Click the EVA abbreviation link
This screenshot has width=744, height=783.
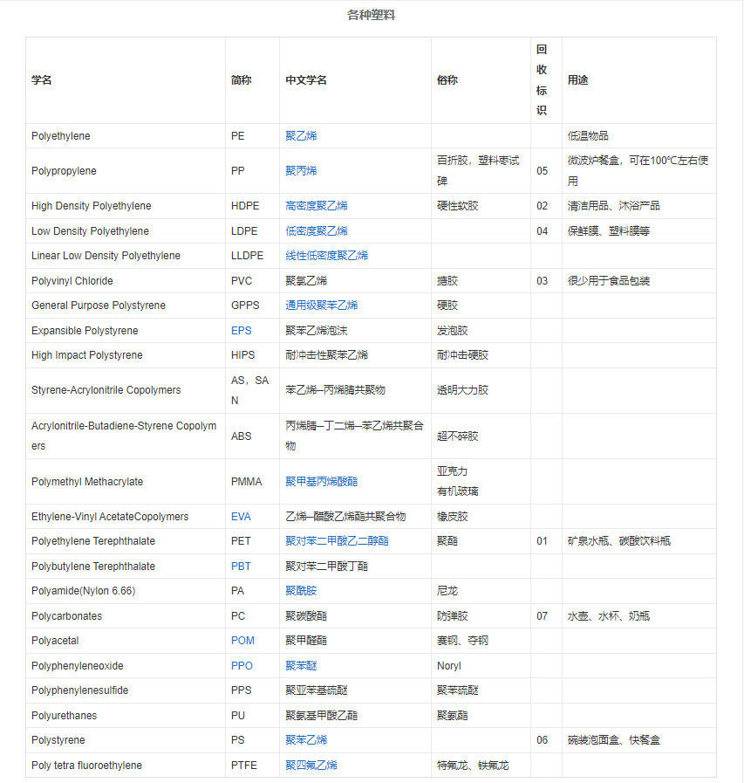tap(241, 517)
